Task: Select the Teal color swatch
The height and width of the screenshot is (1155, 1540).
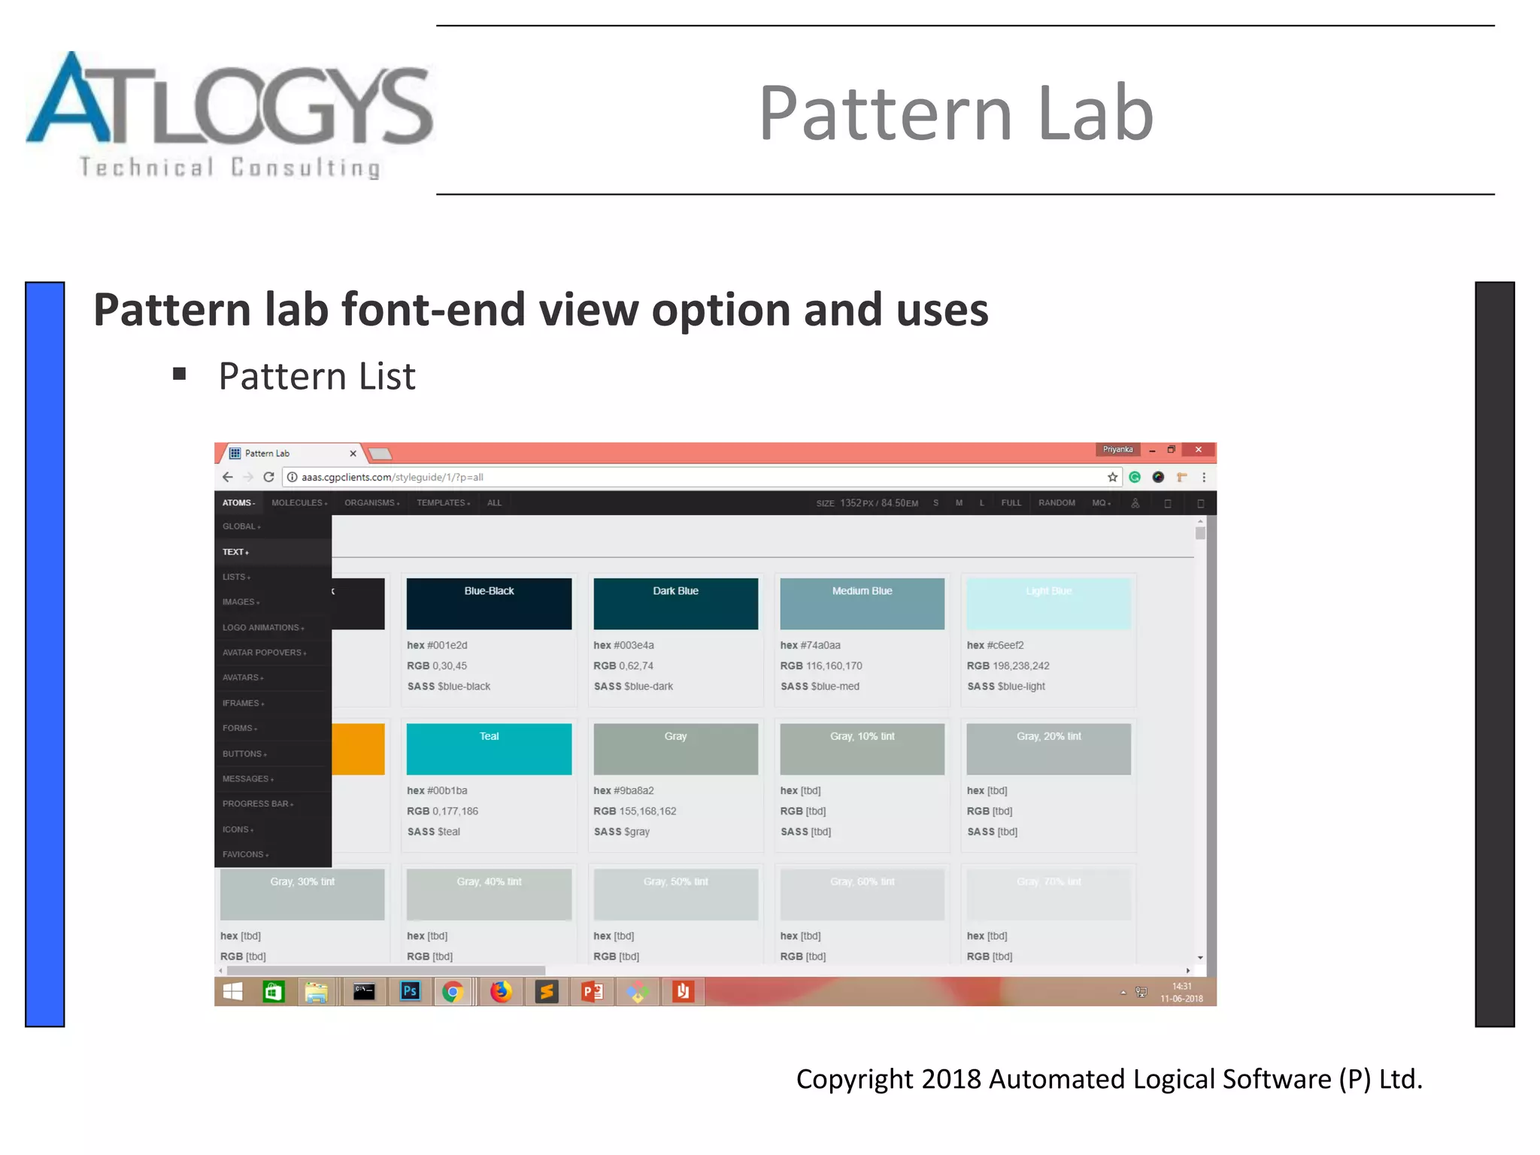Action: click(x=489, y=749)
